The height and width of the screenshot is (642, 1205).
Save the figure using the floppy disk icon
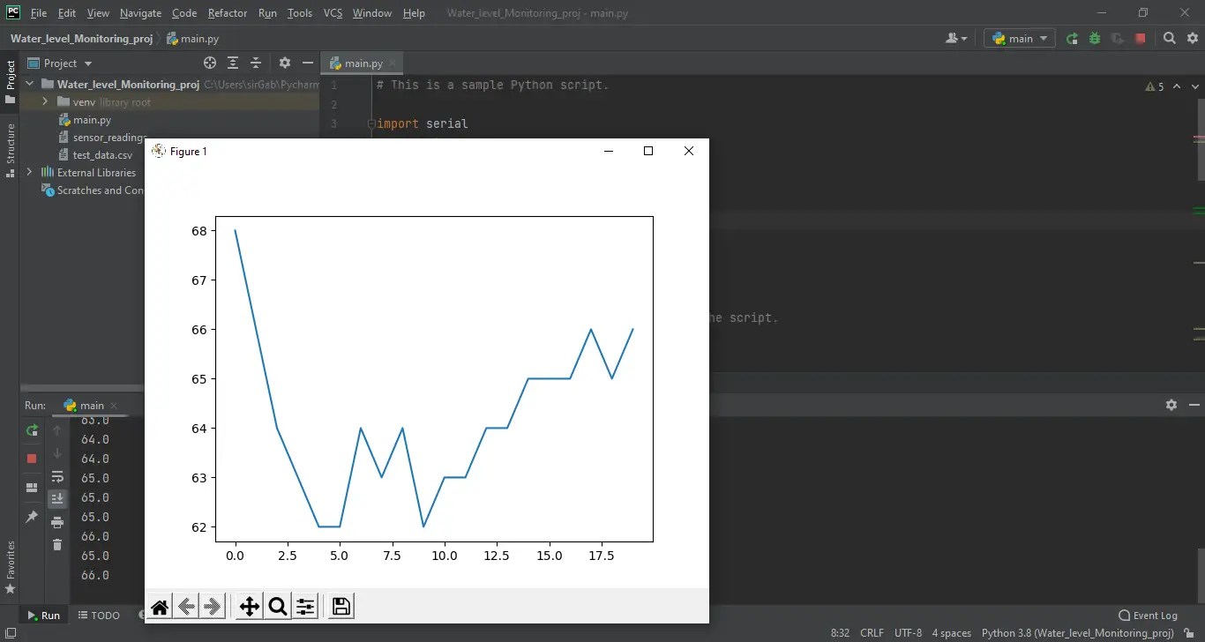(341, 606)
